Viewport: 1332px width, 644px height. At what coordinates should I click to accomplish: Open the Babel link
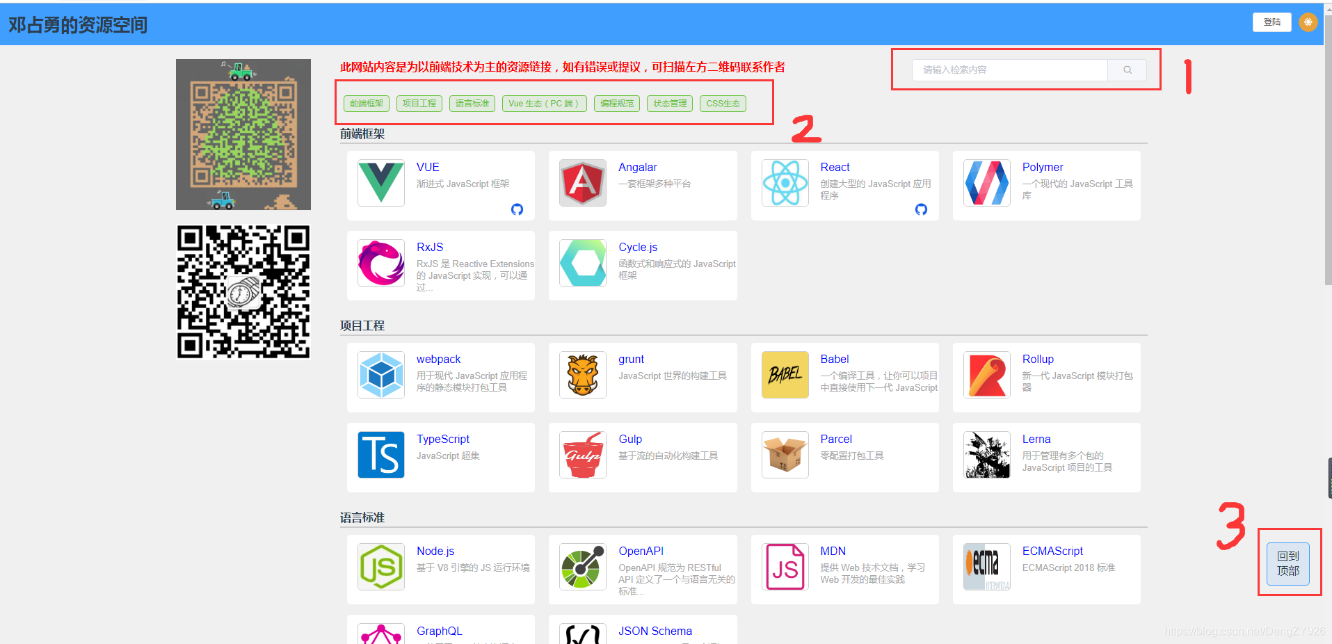[835, 359]
